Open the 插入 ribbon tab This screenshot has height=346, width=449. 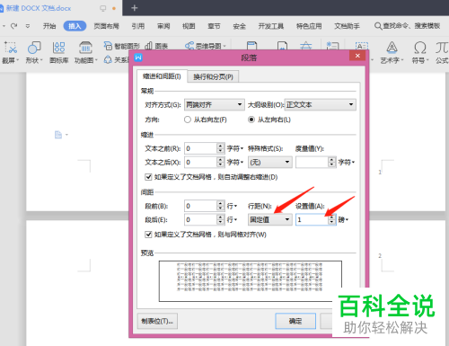(x=75, y=26)
